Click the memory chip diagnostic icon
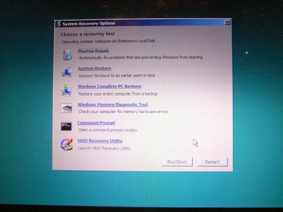 [66, 108]
